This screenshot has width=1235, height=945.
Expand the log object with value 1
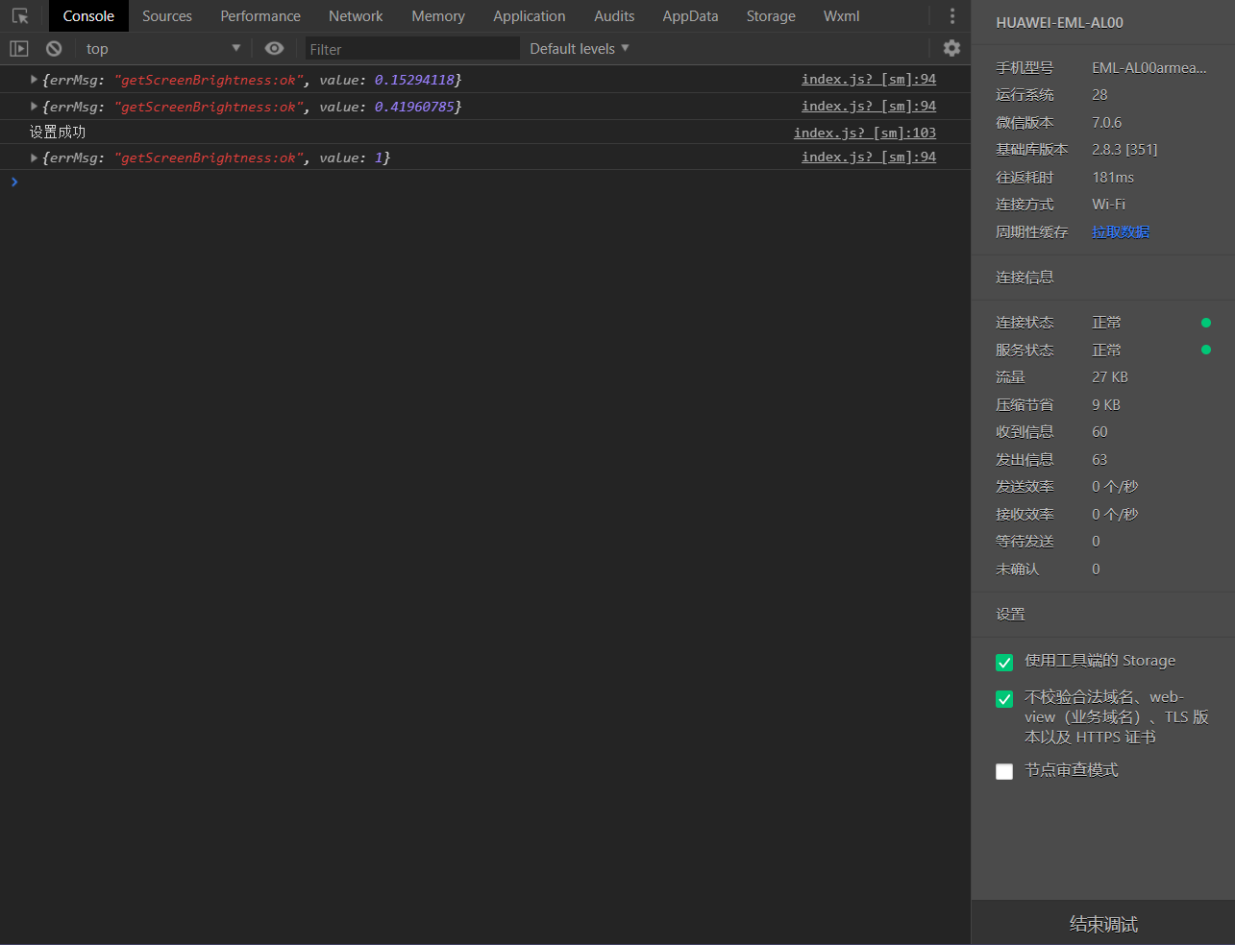[x=34, y=157]
